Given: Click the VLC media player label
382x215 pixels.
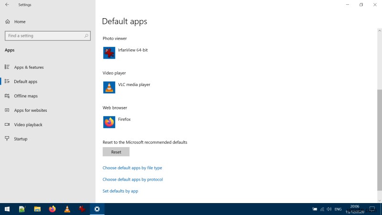Looking at the screenshot, I should tap(134, 85).
